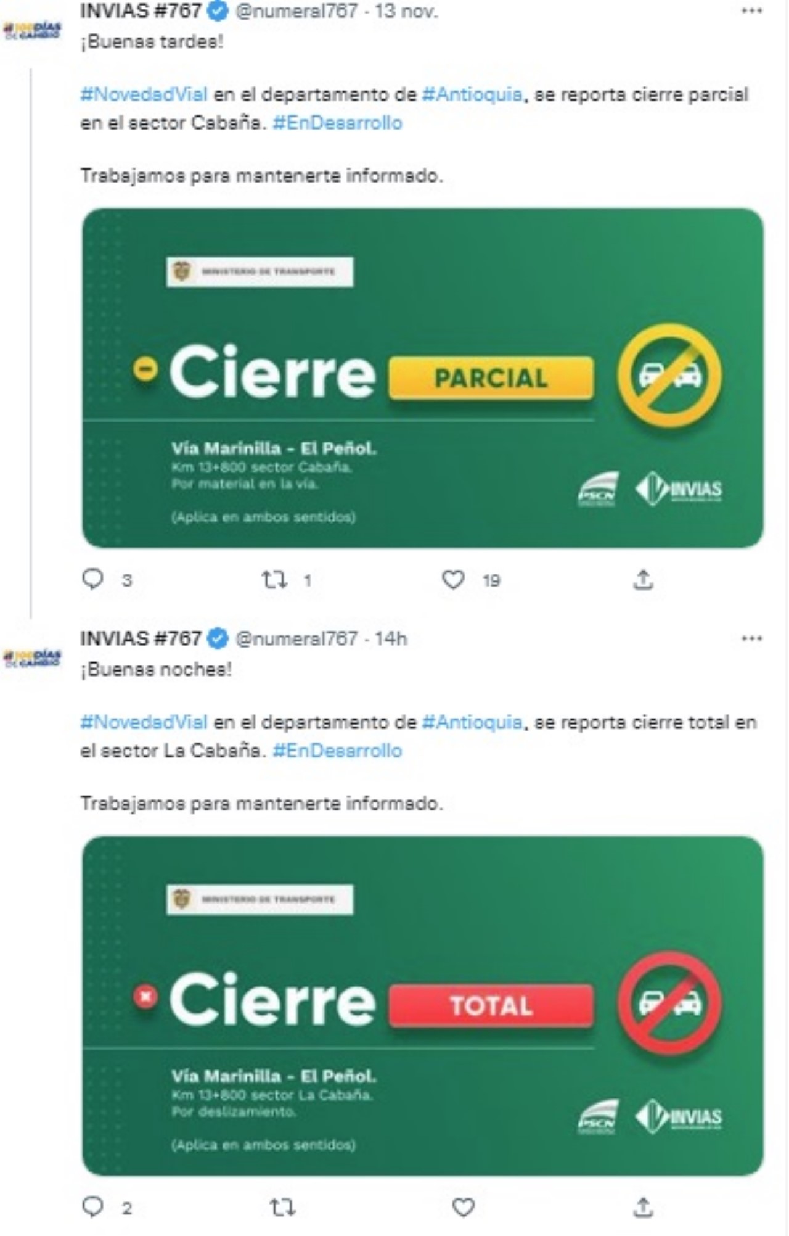Image resolution: width=789 pixels, height=1236 pixels.
Task: Open replies on the Cierre Parcial tweet
Action: pyautogui.click(x=94, y=579)
